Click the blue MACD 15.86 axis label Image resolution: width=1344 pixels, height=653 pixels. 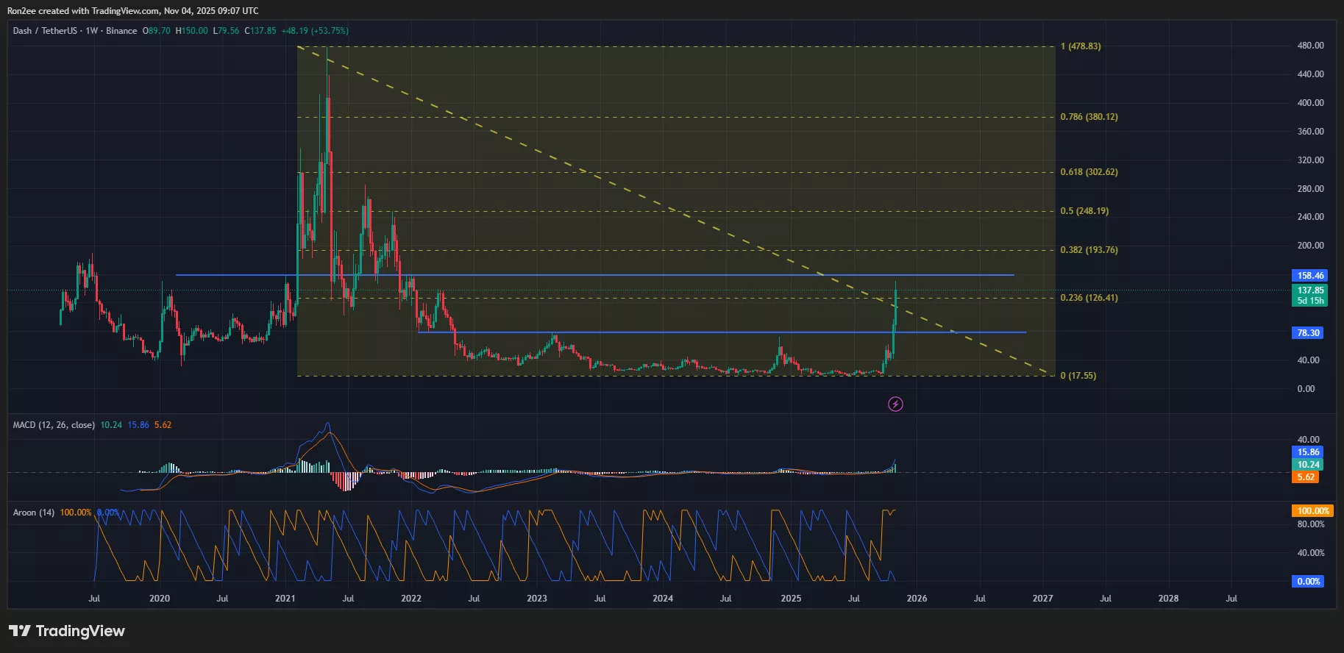1308,452
